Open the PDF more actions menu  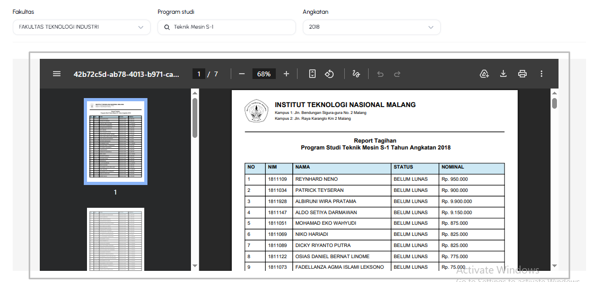coord(542,74)
